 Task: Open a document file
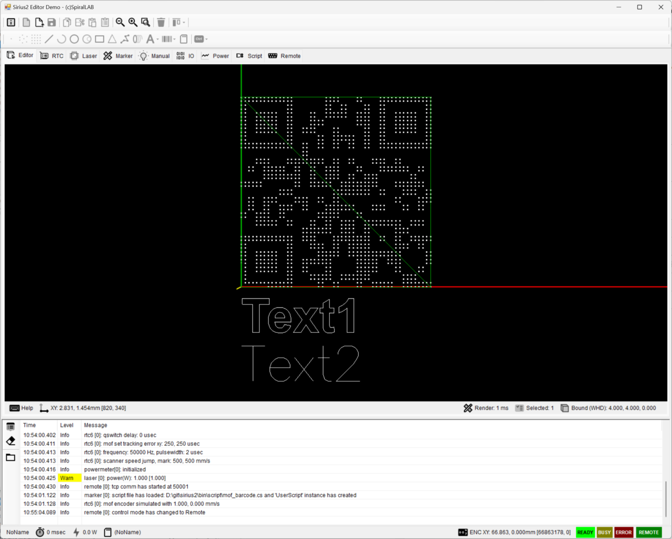click(x=39, y=22)
